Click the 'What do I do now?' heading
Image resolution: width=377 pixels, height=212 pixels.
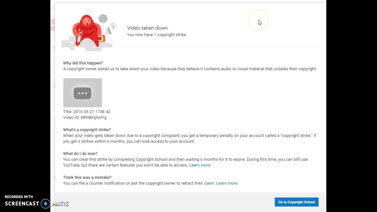80,153
